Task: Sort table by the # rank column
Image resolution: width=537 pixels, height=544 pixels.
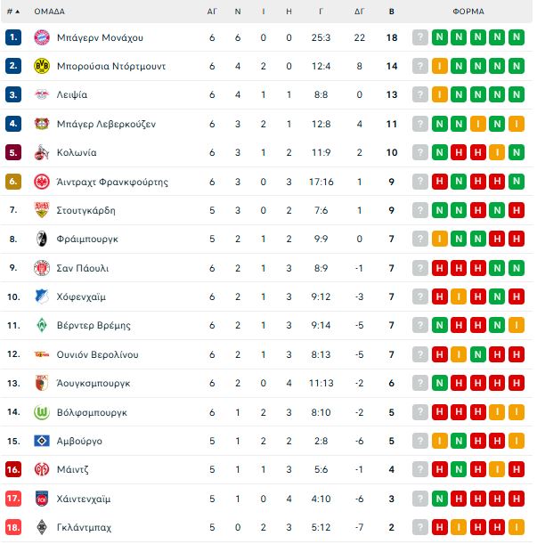Action: coord(12,12)
